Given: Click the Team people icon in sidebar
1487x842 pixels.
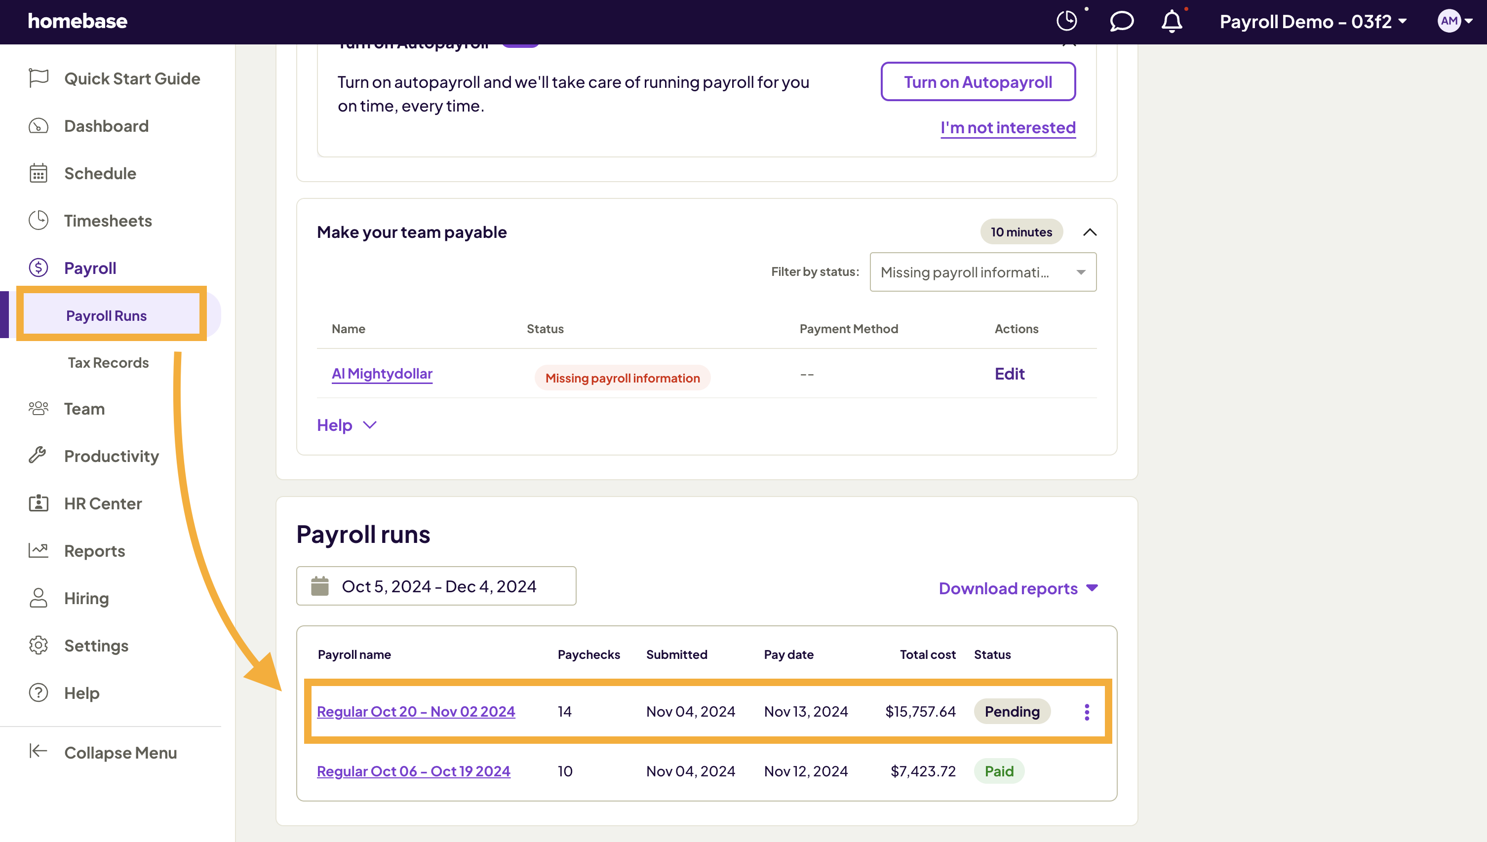Looking at the screenshot, I should pos(38,408).
